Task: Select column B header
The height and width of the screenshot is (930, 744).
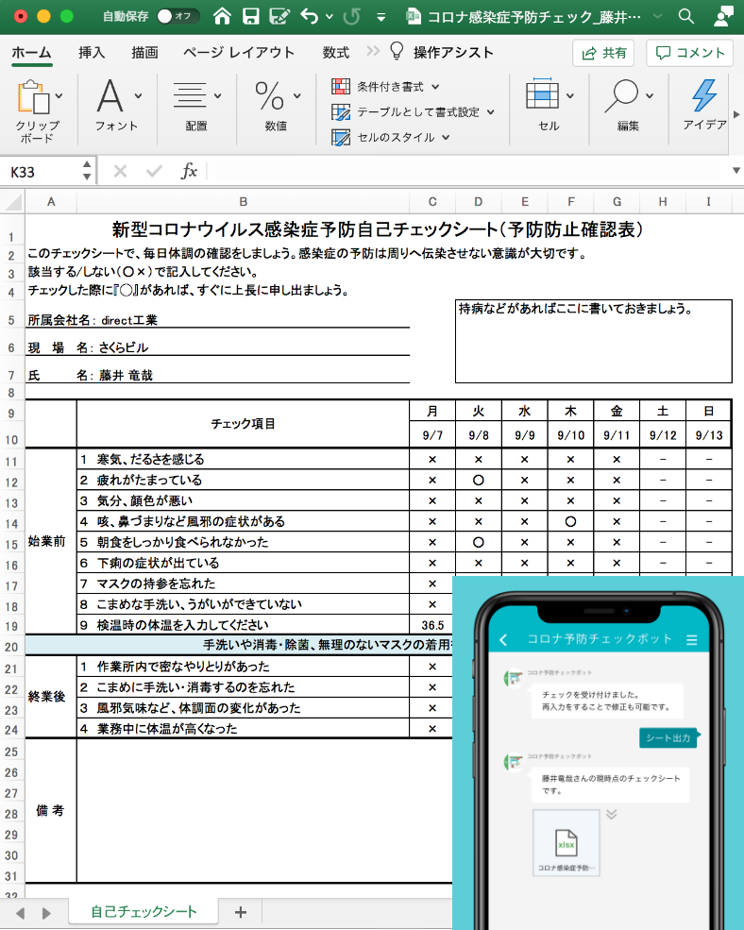Action: tap(244, 202)
